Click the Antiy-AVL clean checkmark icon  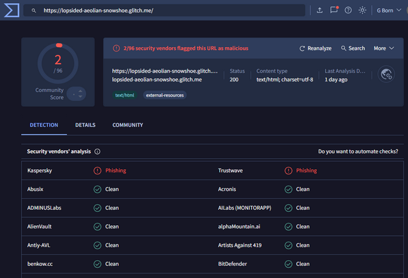click(98, 246)
